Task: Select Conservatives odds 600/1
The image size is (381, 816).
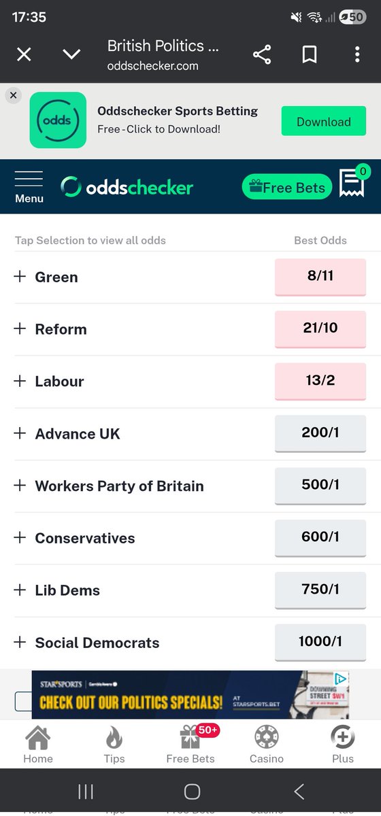Action: [x=320, y=538]
